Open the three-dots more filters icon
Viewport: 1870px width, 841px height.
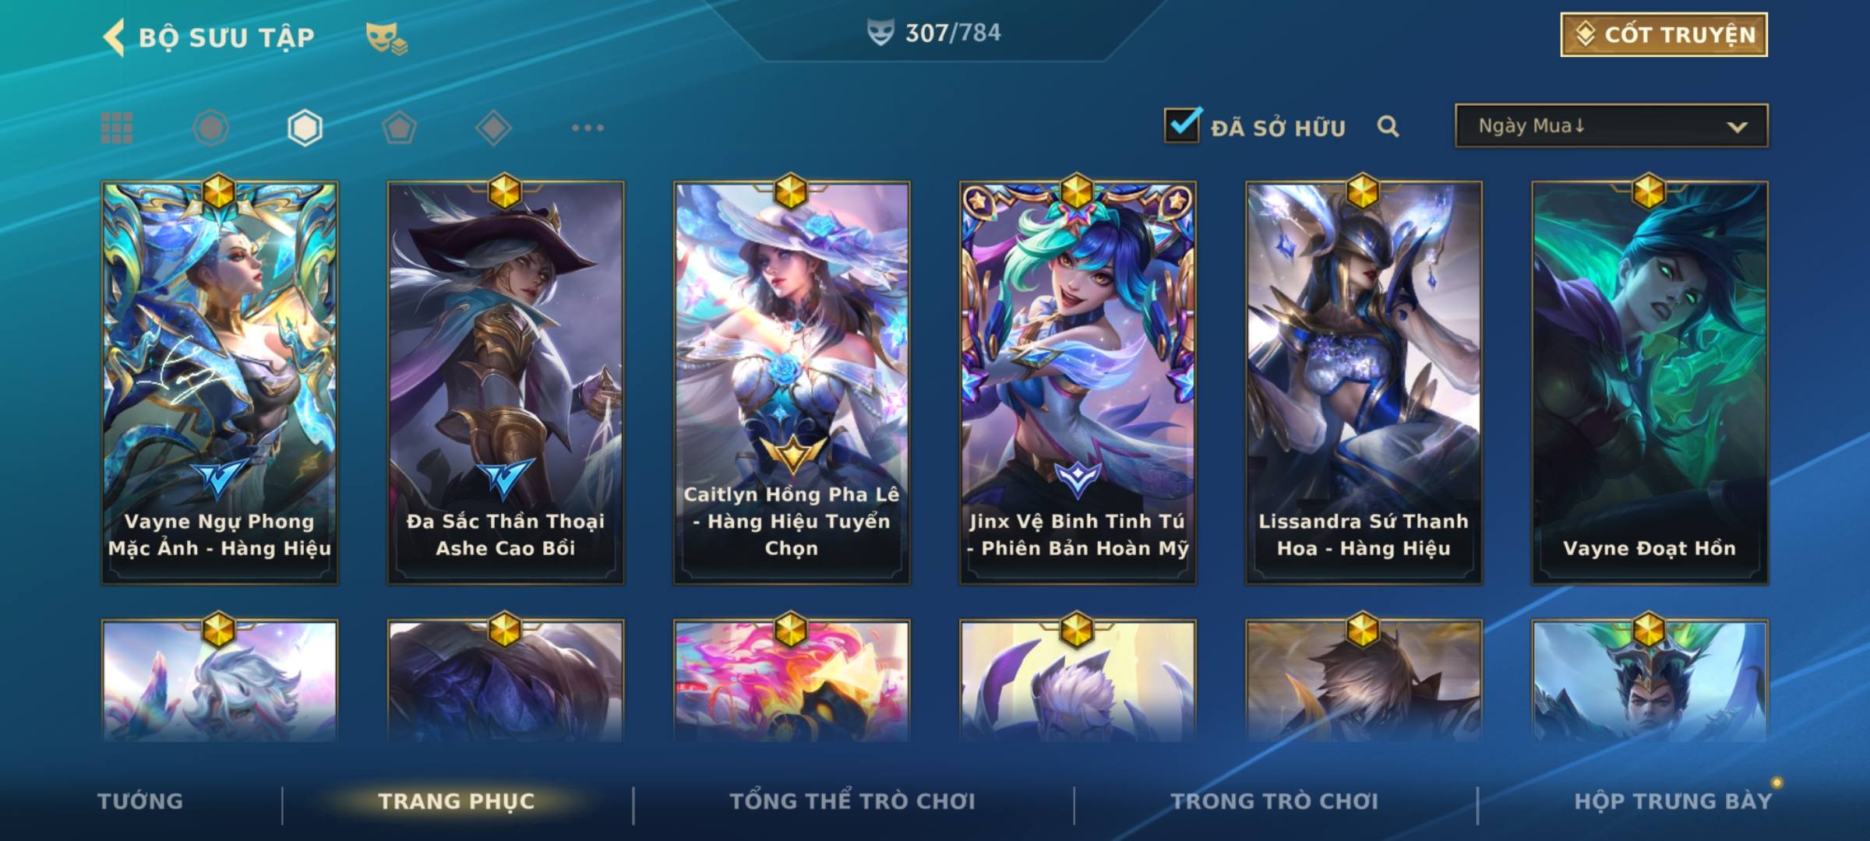(587, 128)
